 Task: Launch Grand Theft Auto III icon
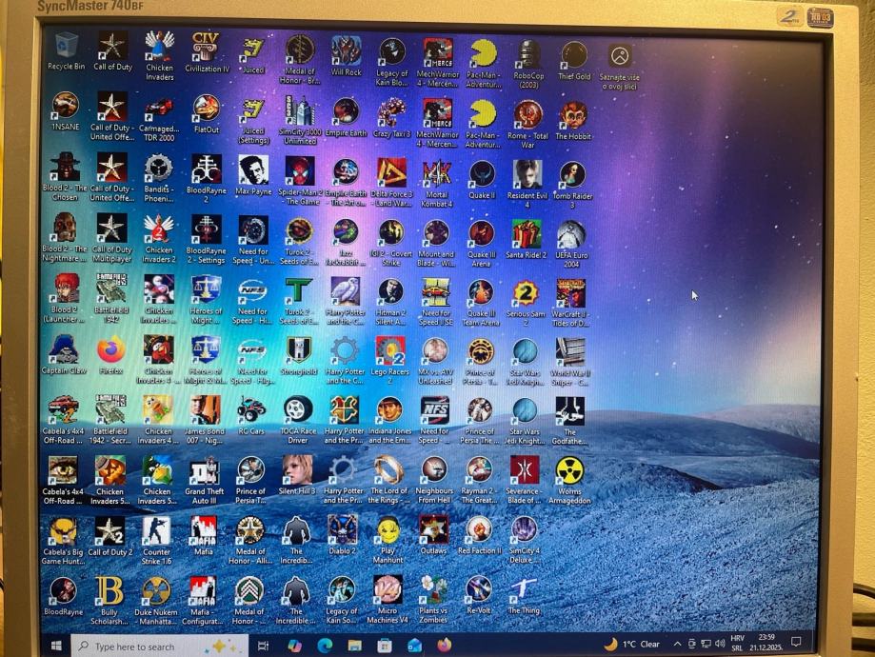click(205, 481)
